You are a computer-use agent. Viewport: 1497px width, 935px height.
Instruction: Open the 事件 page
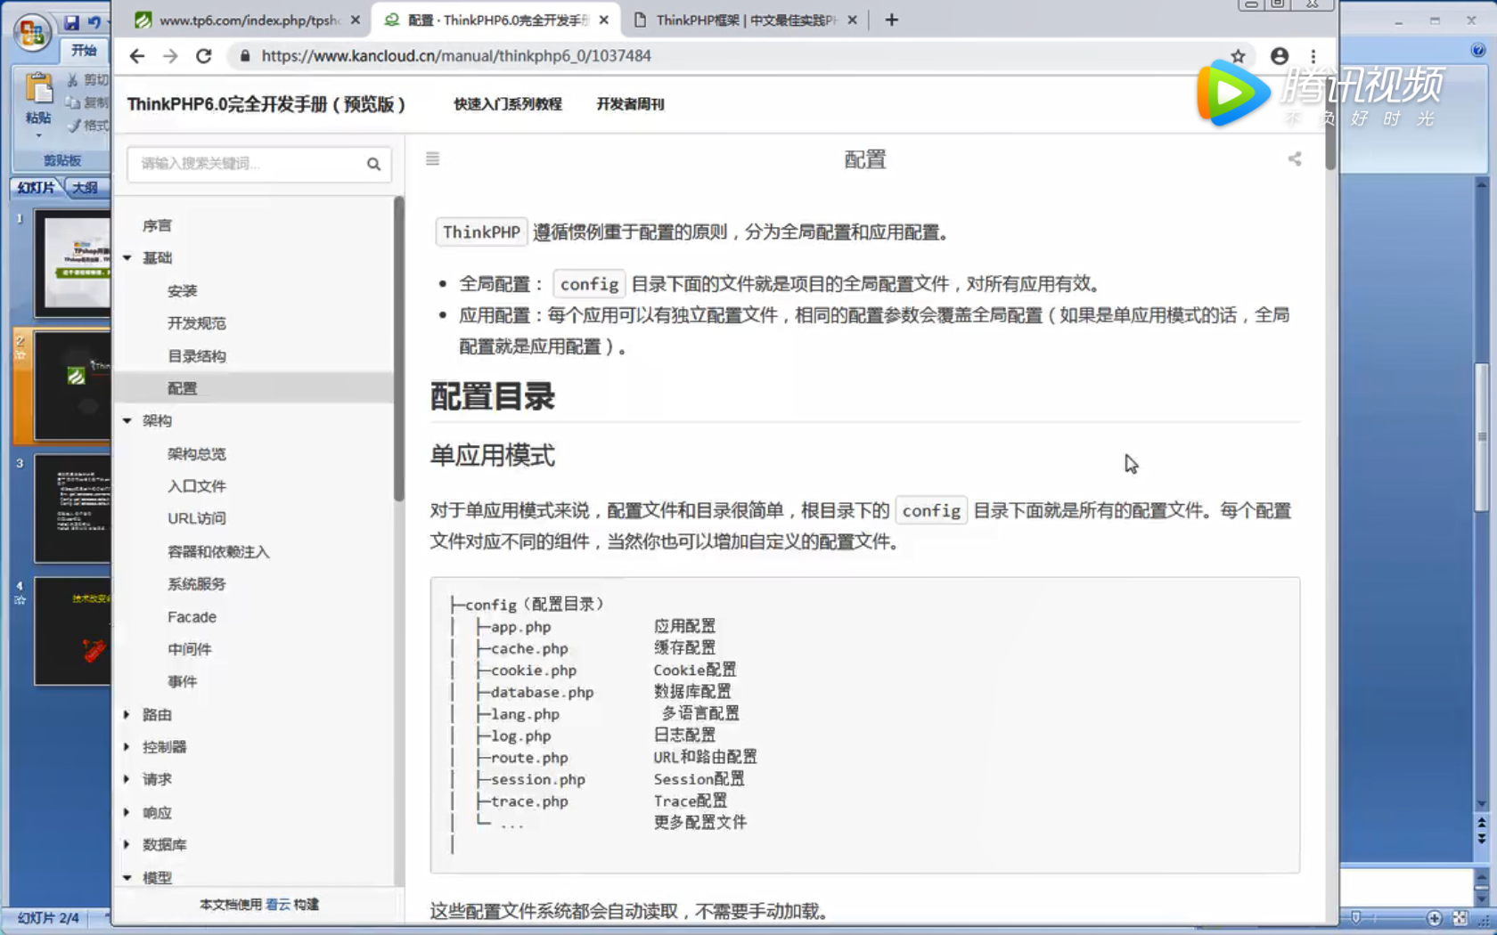point(182,681)
